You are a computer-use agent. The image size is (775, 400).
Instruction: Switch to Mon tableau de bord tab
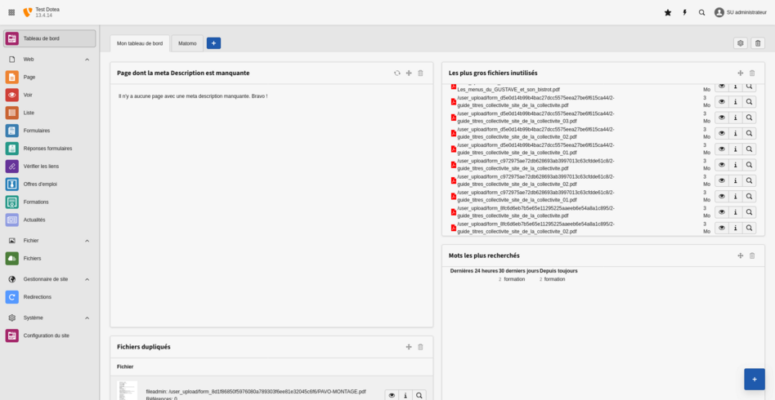(x=140, y=43)
